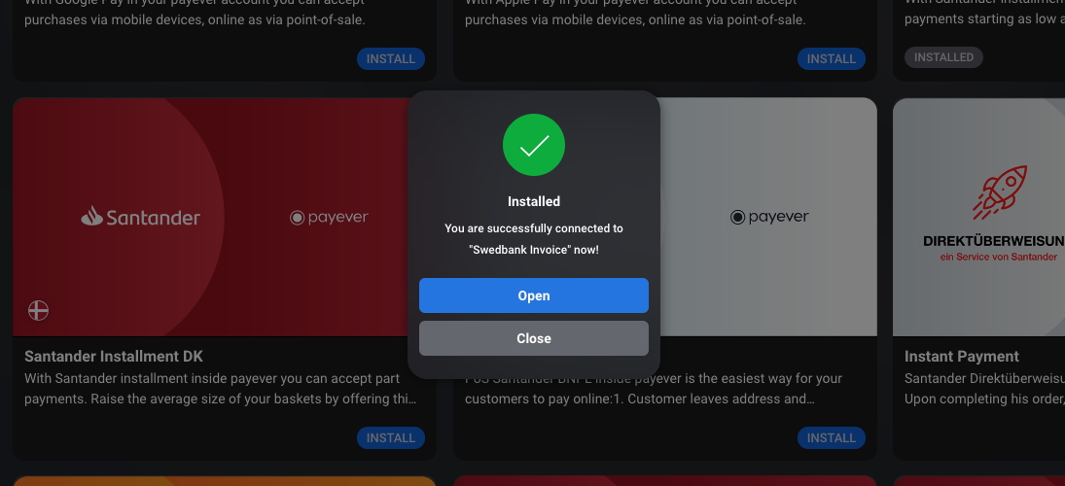Click the payever logo on gray banner
1065x486 pixels.
pyautogui.click(x=769, y=217)
